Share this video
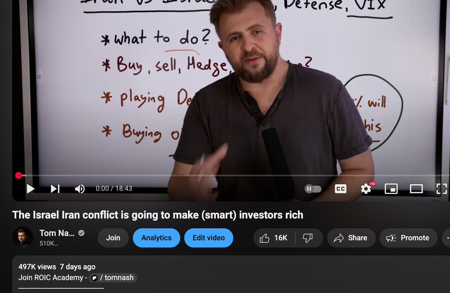 pos(351,238)
